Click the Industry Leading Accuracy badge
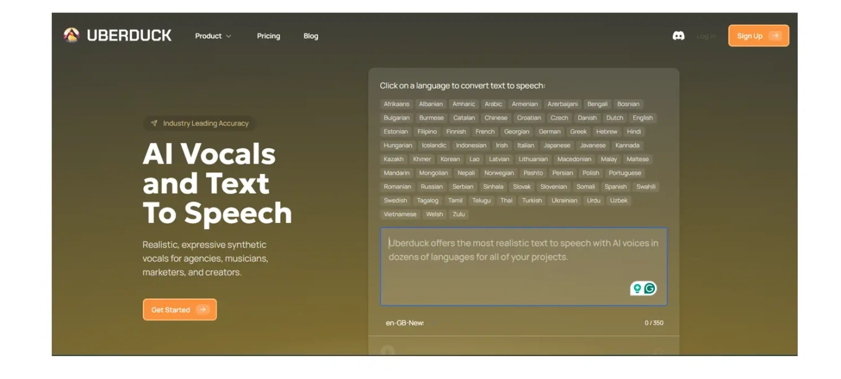 coord(199,123)
